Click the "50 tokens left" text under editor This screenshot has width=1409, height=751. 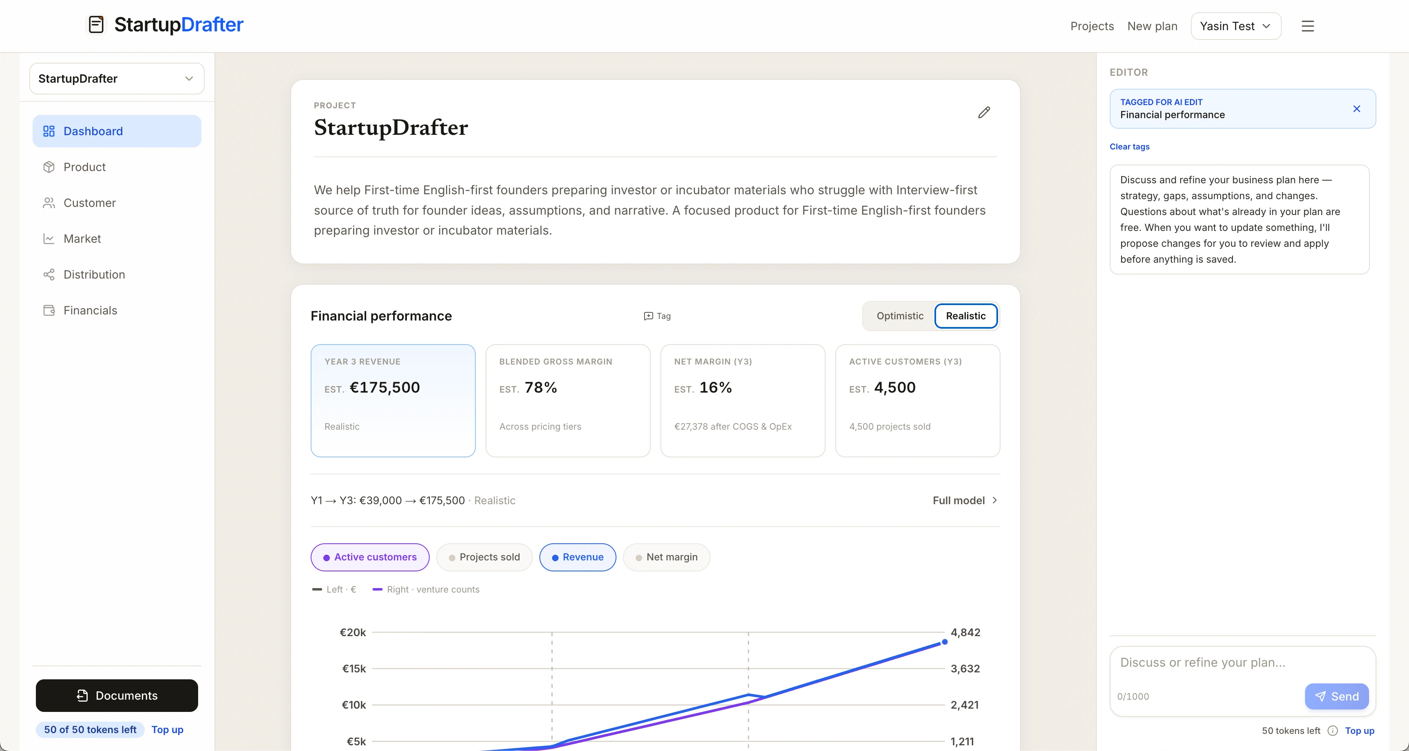tap(1291, 731)
